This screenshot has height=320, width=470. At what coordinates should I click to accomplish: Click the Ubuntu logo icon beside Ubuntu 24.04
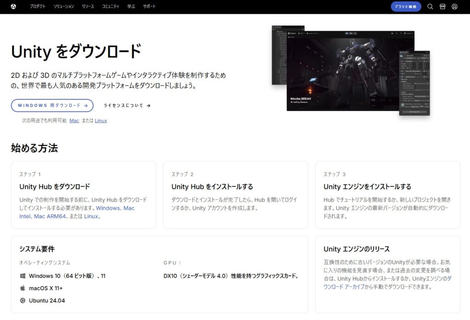(x=22, y=301)
